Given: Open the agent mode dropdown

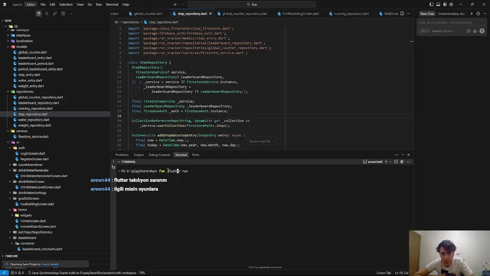Looking at the screenshot, I should [424, 31].
